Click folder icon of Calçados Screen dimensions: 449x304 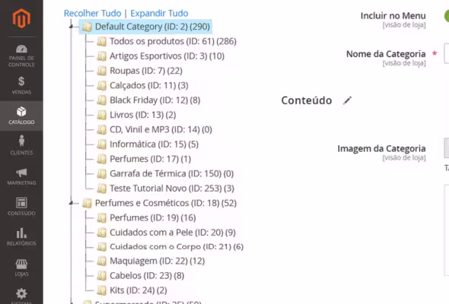click(x=102, y=86)
